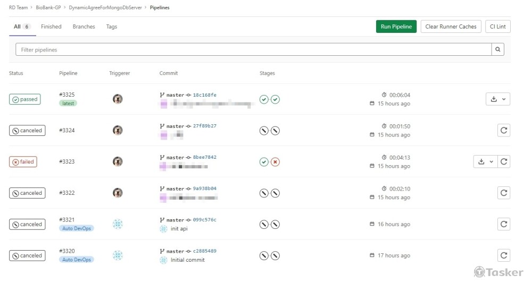Click the Auto DevOps badge on #3321
The width and height of the screenshot is (532, 283).
click(x=76, y=228)
